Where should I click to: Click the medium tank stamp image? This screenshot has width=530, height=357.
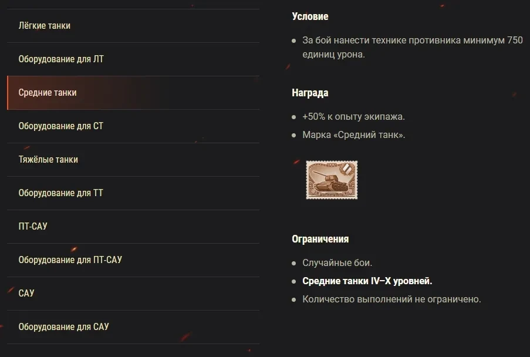332,180
